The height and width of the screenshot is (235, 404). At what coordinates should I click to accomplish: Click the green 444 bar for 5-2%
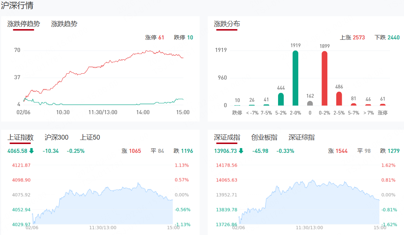[281, 99]
